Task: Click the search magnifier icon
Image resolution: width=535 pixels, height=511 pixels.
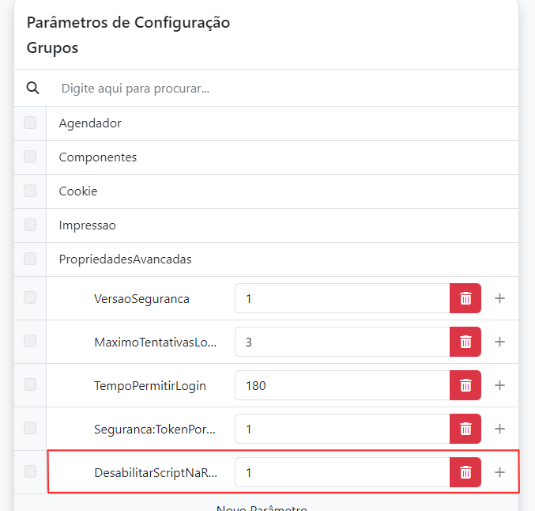Action: (32, 88)
